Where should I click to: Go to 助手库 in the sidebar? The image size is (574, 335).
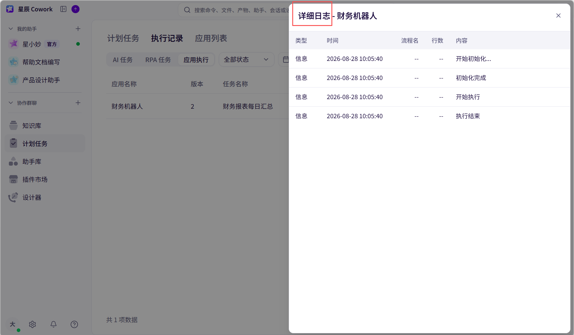pos(45,162)
